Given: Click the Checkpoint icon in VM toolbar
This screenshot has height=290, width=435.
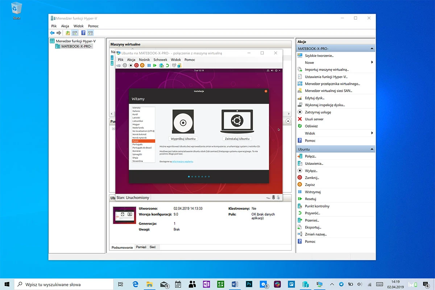Looking at the screenshot, I should [x=162, y=65].
